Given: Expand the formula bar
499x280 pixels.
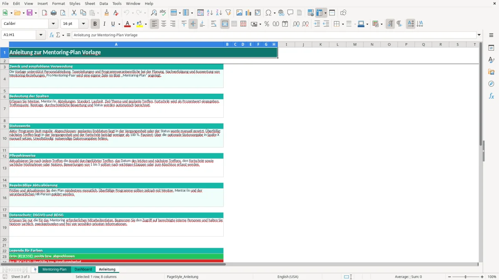Looking at the screenshot, I should tap(479, 35).
